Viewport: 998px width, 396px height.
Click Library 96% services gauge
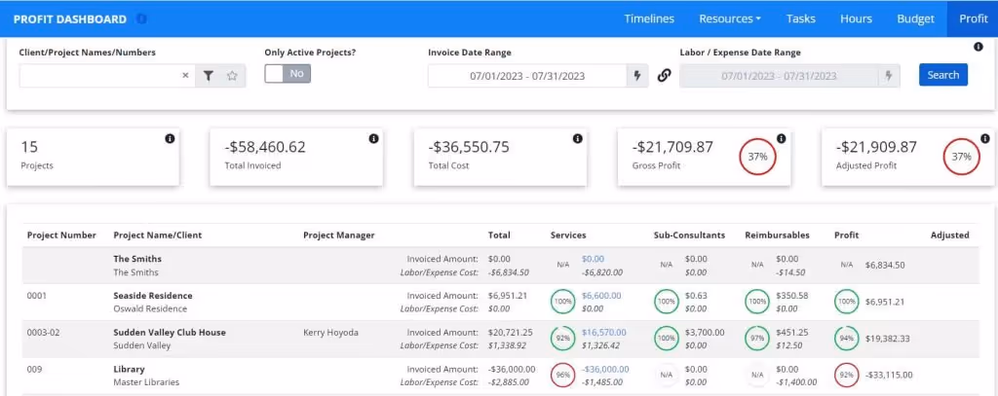(x=562, y=376)
